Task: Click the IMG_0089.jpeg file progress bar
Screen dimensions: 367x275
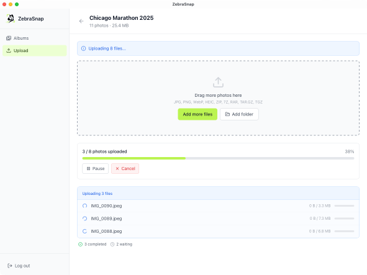Action: point(344,219)
